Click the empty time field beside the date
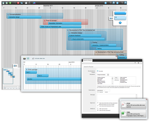 coord(107,90)
